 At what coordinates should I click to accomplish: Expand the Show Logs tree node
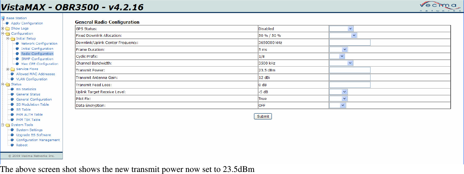[3, 28]
